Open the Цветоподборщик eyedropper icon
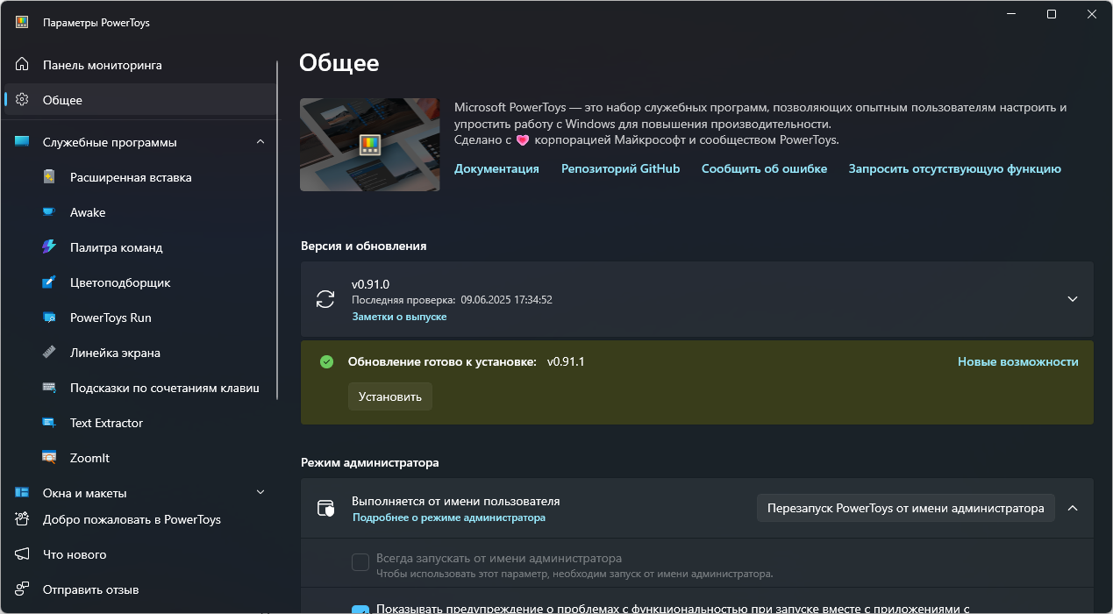1113x614 pixels. pos(49,282)
